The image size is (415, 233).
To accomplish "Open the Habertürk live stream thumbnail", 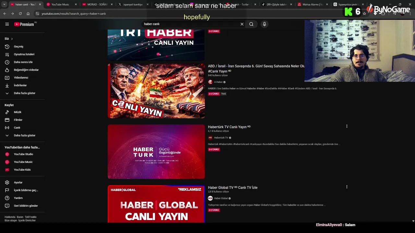I will click(156, 151).
